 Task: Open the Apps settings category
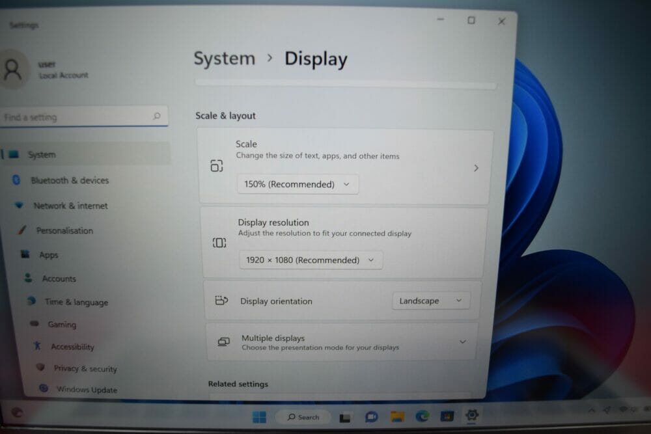tap(49, 255)
